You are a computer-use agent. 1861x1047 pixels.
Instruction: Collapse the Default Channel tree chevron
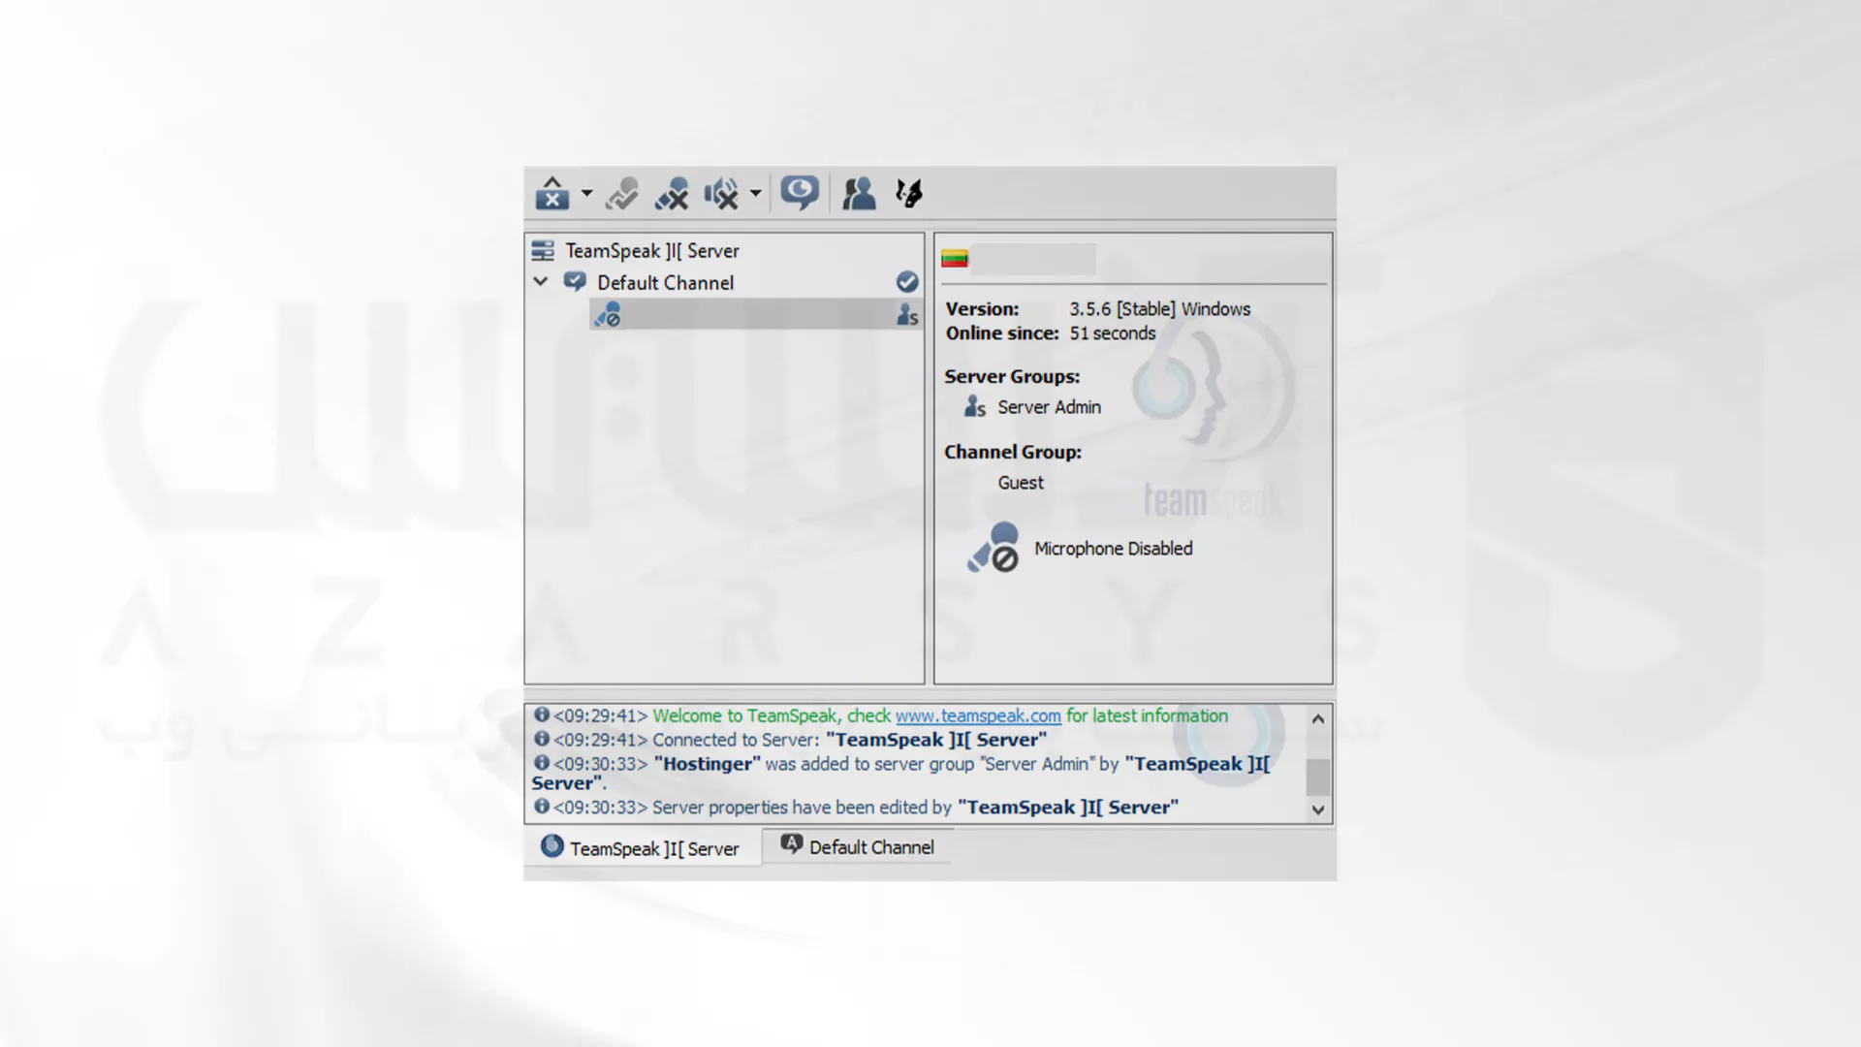point(541,282)
